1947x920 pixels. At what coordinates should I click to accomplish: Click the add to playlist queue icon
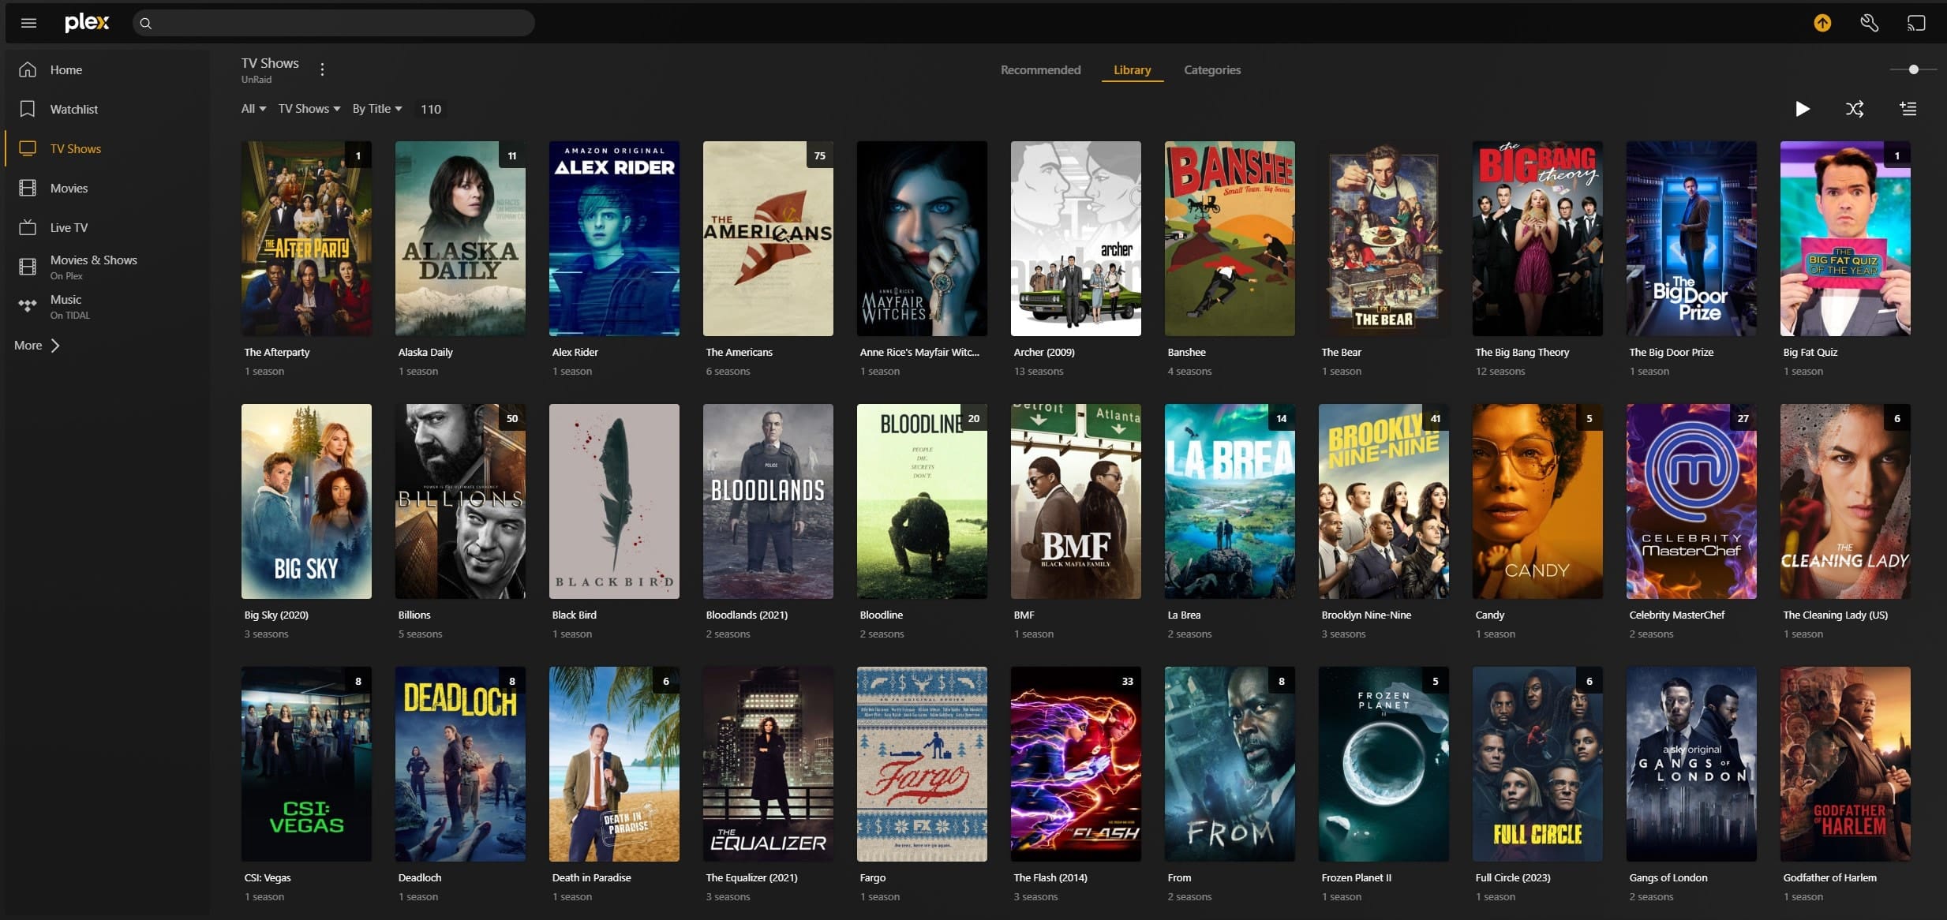(x=1908, y=109)
